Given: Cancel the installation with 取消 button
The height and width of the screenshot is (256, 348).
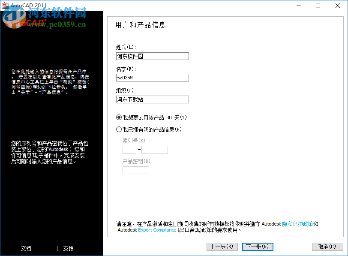Looking at the screenshot, I should click(x=327, y=247).
